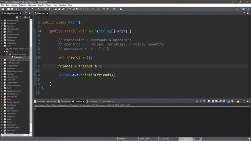This screenshot has height=141, width=251.
Task: Expand the HelloWorld project
Action: 2,43
